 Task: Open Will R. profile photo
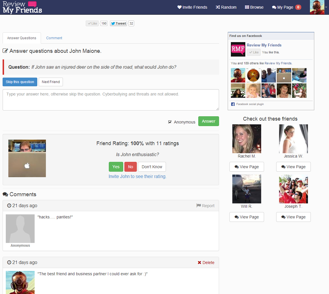pyautogui.click(x=247, y=189)
